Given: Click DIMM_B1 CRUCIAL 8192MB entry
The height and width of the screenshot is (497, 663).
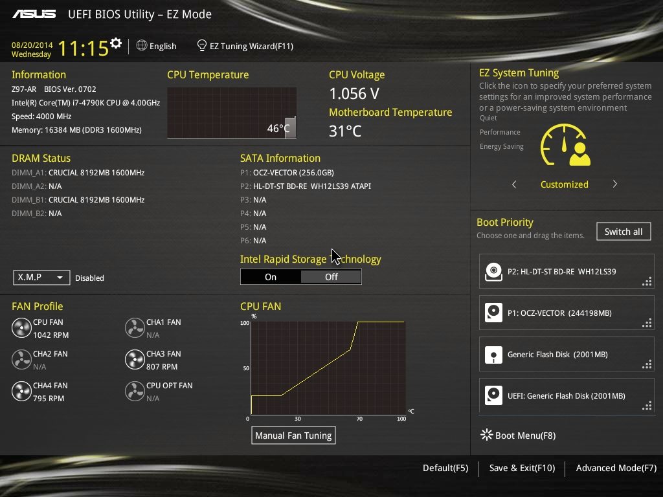Looking at the screenshot, I should pos(78,199).
